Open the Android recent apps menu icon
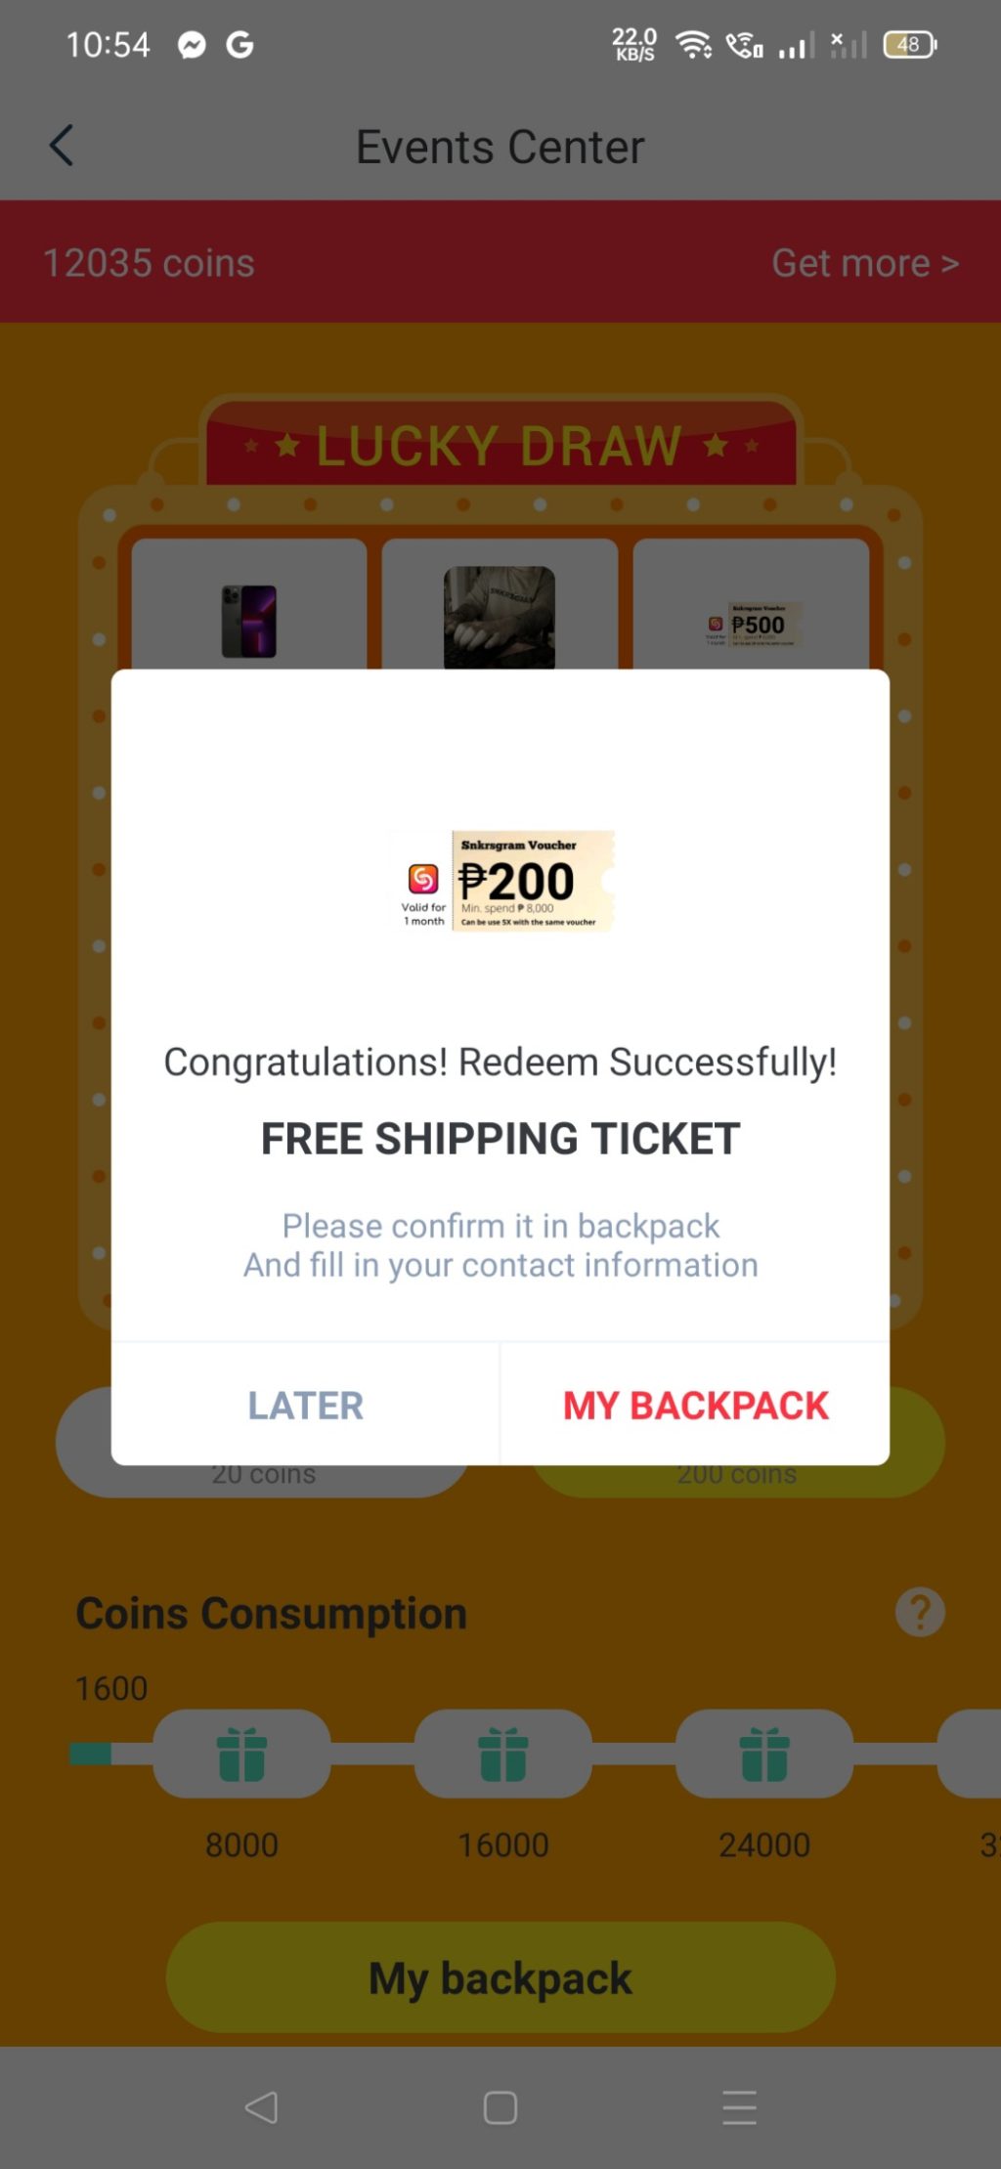Image resolution: width=1001 pixels, height=2169 pixels. point(740,2107)
